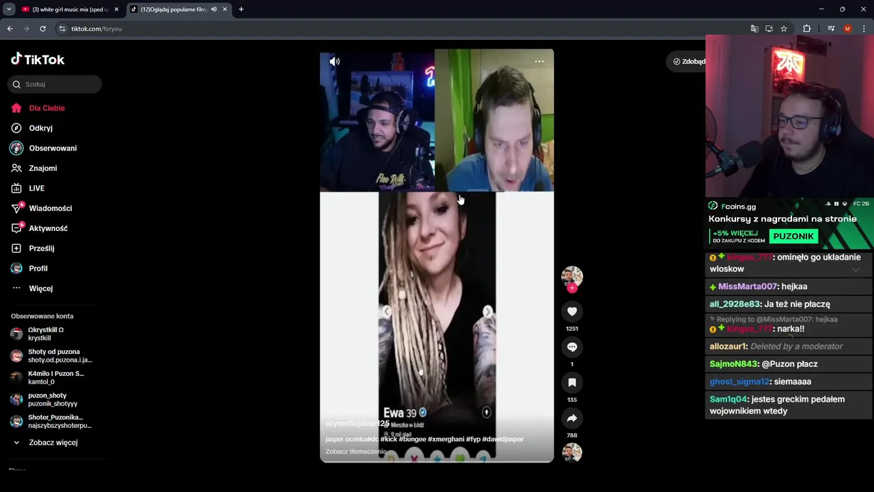Viewport: 874px width, 492px height.
Task: Open the video creator's avatar
Action: coord(572,276)
